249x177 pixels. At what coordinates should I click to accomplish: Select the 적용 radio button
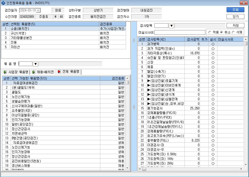tap(210, 32)
